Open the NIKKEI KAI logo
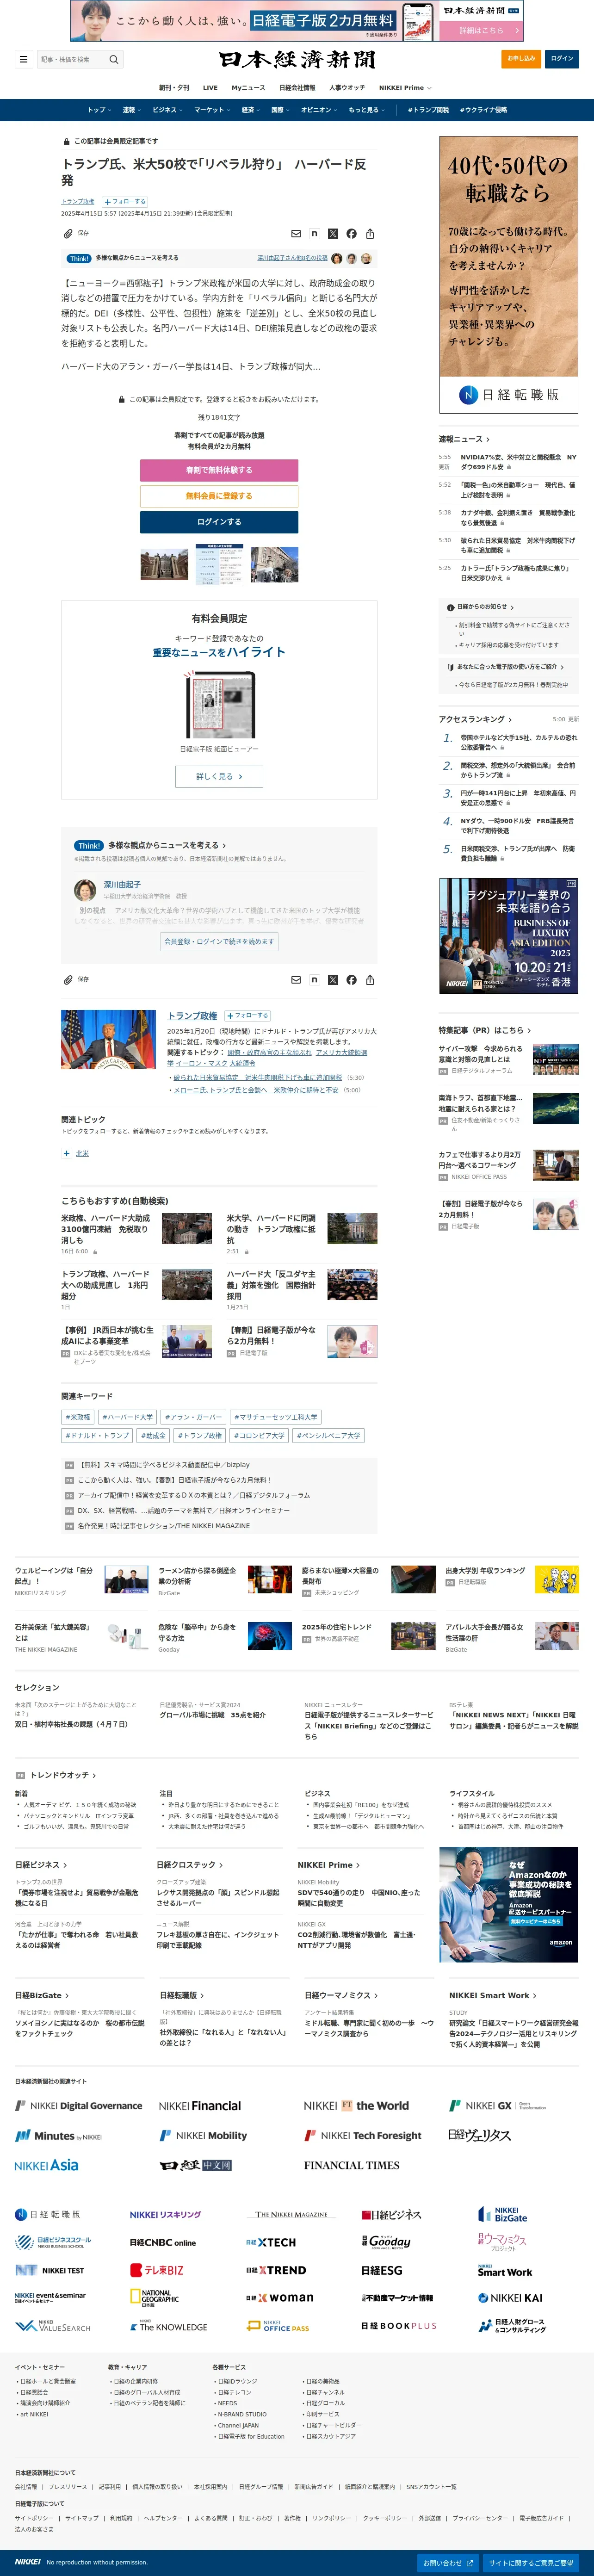The width and height of the screenshot is (594, 2576). [x=510, y=2298]
